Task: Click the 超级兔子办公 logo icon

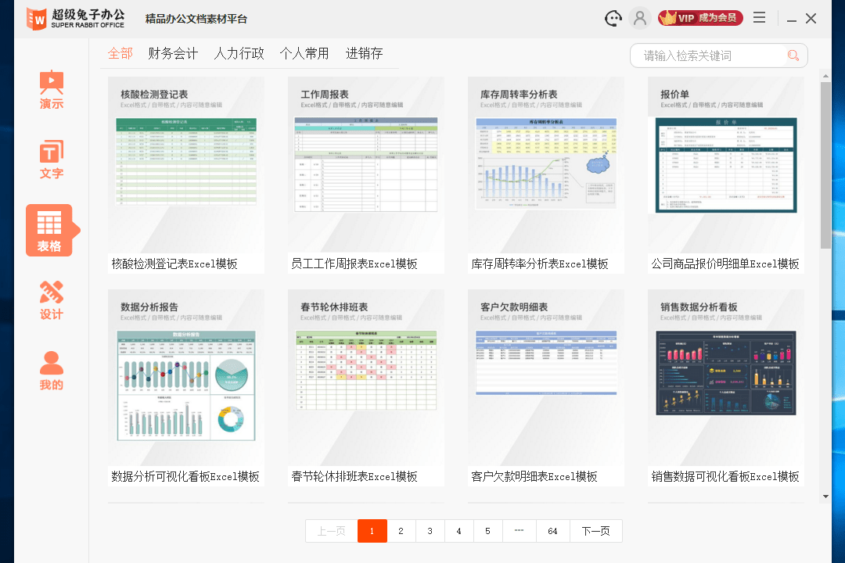Action: click(37, 17)
